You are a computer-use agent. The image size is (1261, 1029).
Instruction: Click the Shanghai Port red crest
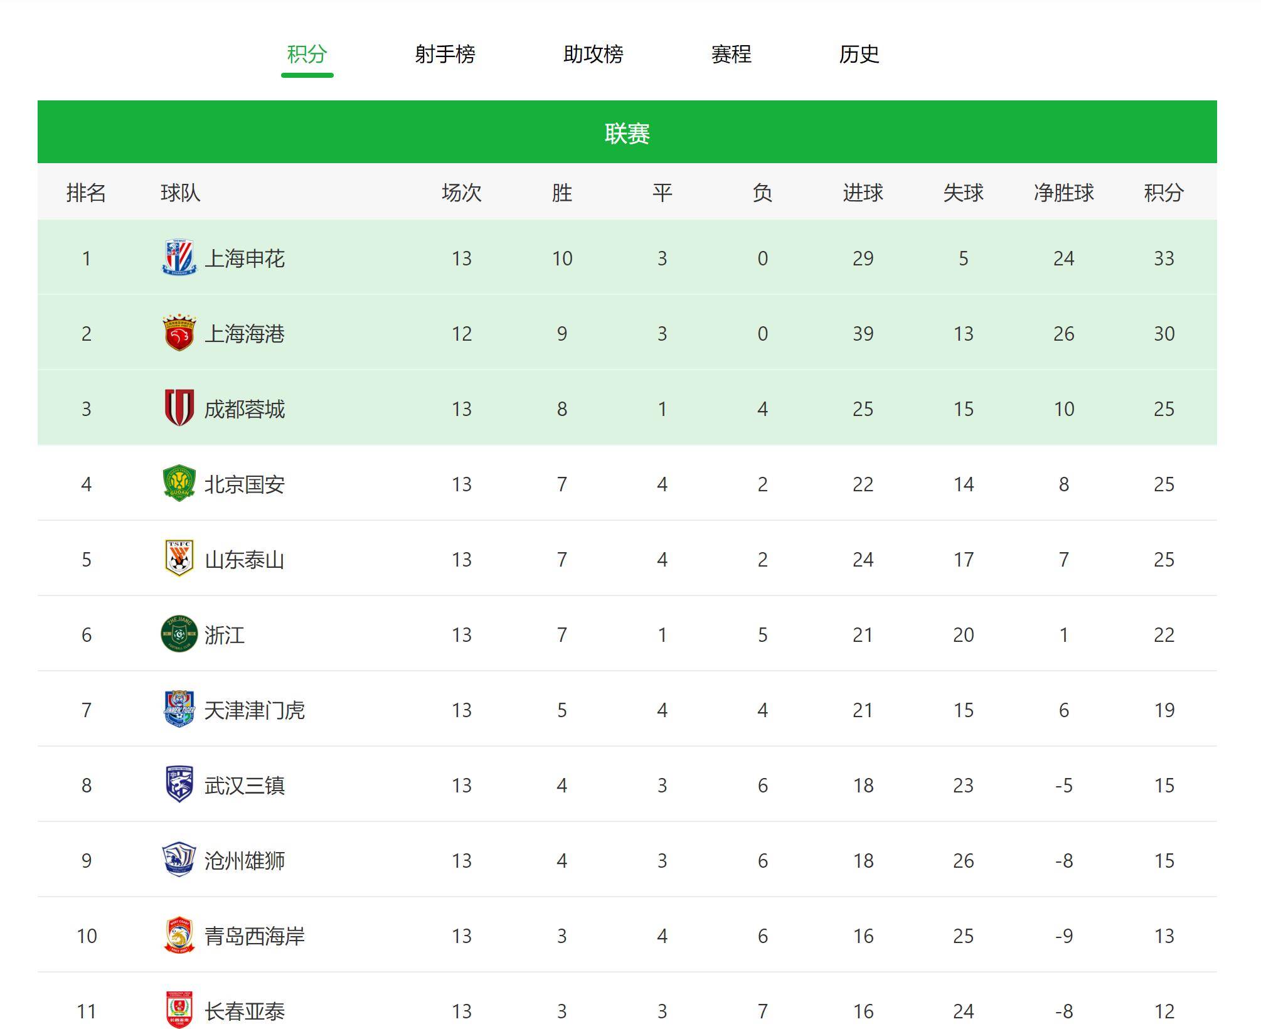pos(179,333)
